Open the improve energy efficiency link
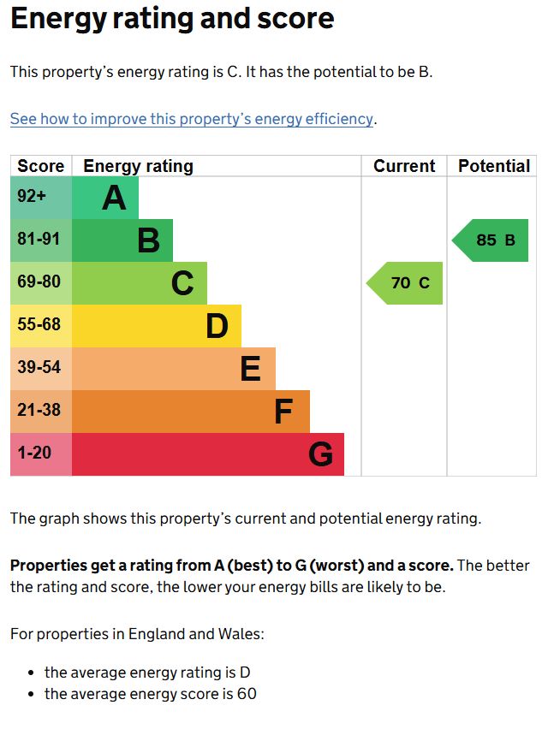The height and width of the screenshot is (729, 560). 192,119
